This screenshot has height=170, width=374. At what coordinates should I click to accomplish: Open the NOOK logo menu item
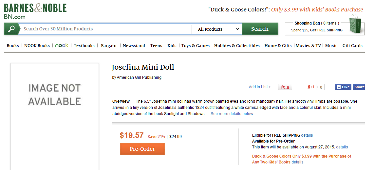tap(62, 45)
